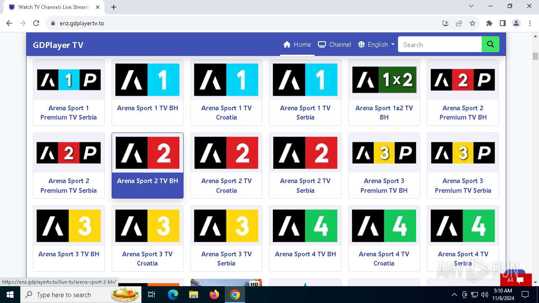Image resolution: width=539 pixels, height=303 pixels.
Task: Open the network tray icon
Action: coord(475,295)
